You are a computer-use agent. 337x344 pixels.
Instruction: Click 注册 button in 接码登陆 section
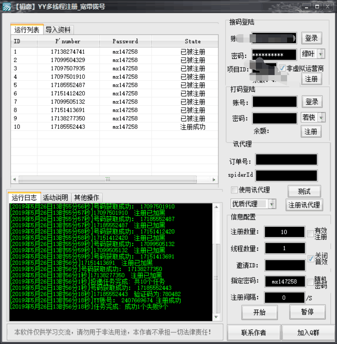point(311,79)
